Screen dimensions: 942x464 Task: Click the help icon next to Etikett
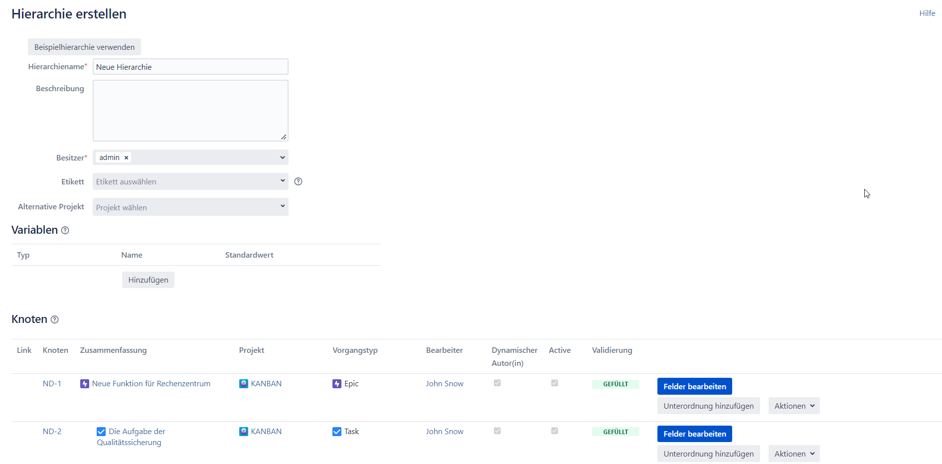pos(298,181)
